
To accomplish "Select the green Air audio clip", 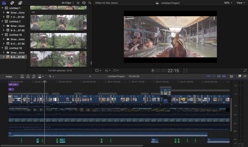I will click(x=62, y=140).
